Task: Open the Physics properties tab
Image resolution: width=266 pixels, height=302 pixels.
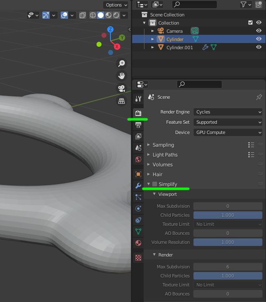Action: pos(138,209)
